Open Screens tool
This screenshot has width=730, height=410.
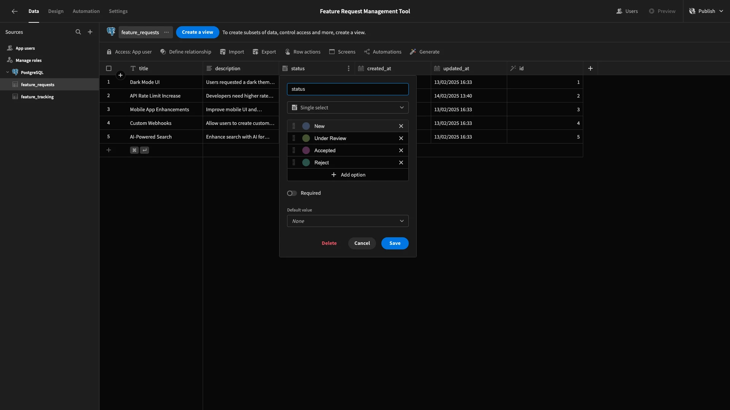(x=342, y=52)
